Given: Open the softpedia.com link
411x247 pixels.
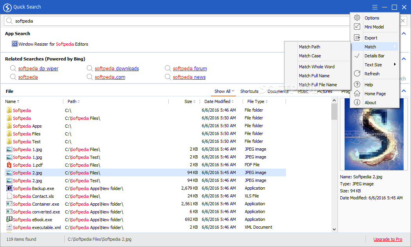Looking at the screenshot, I should (110, 77).
